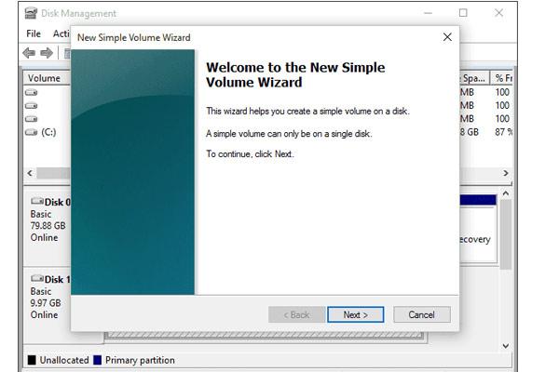
Task: Click Next to continue the wizard
Action: 355,314
